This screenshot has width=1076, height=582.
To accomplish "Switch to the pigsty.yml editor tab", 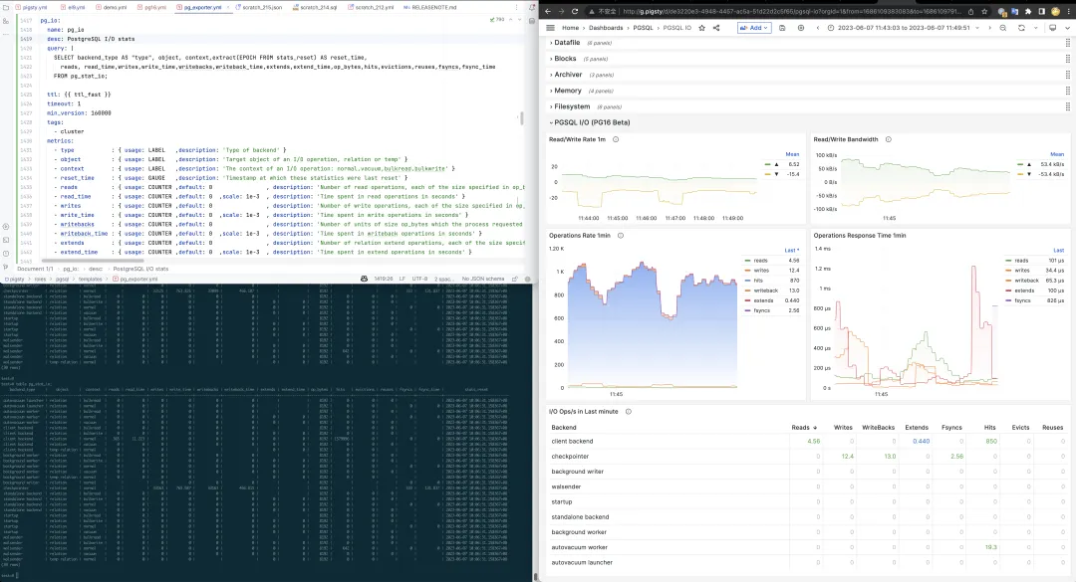I will tap(33, 6).
